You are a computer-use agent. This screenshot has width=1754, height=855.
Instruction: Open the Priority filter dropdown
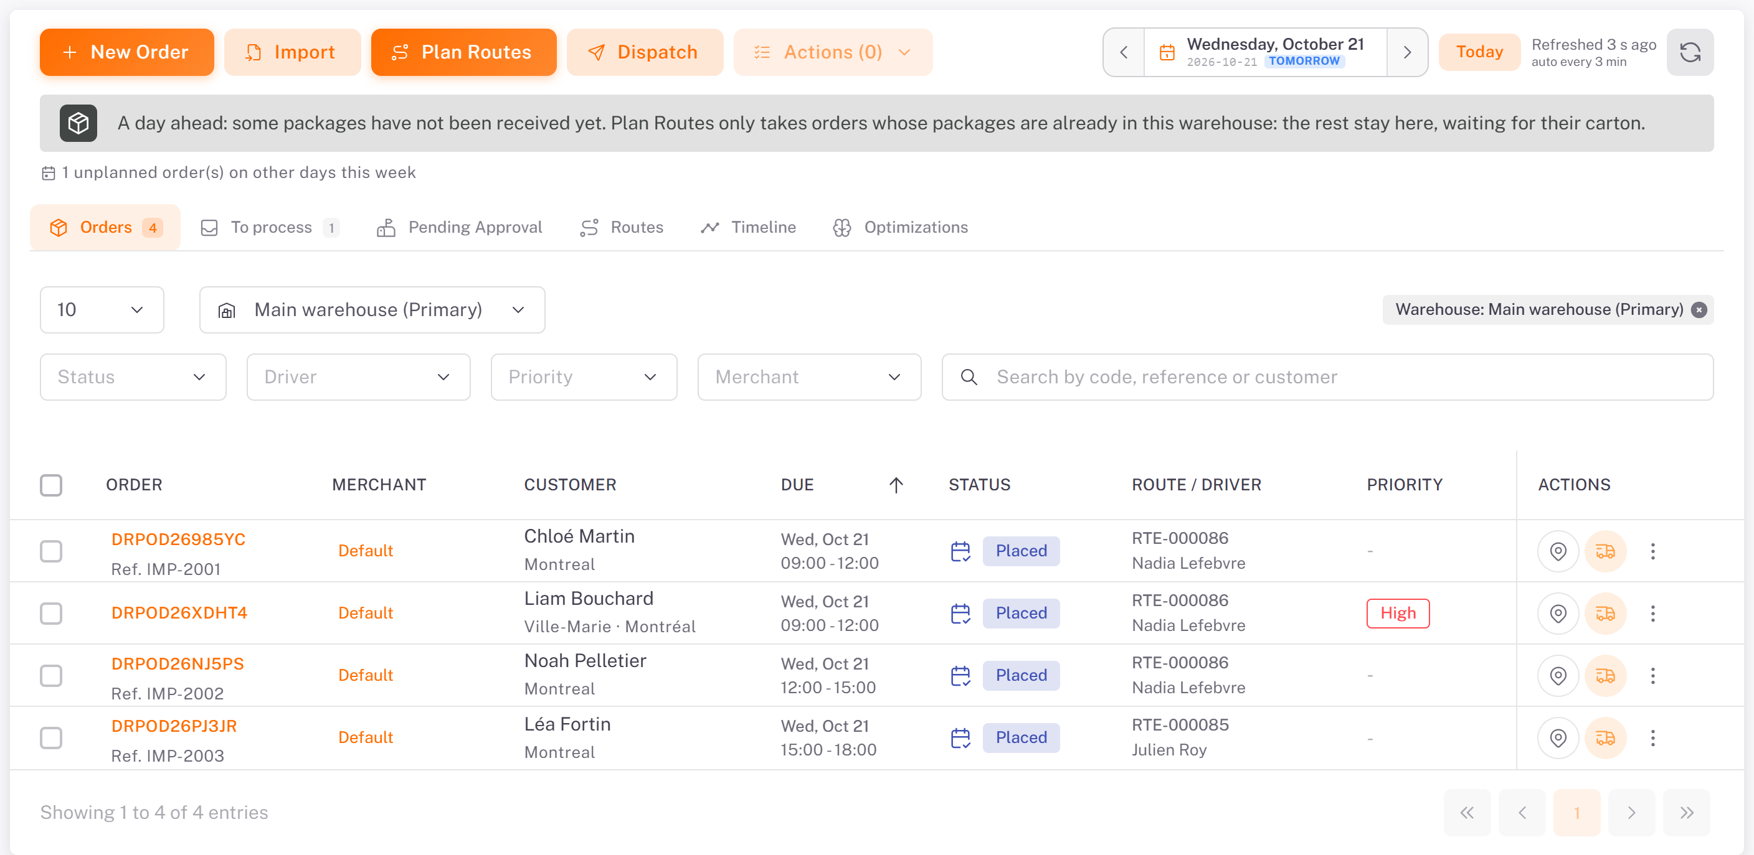[584, 377]
